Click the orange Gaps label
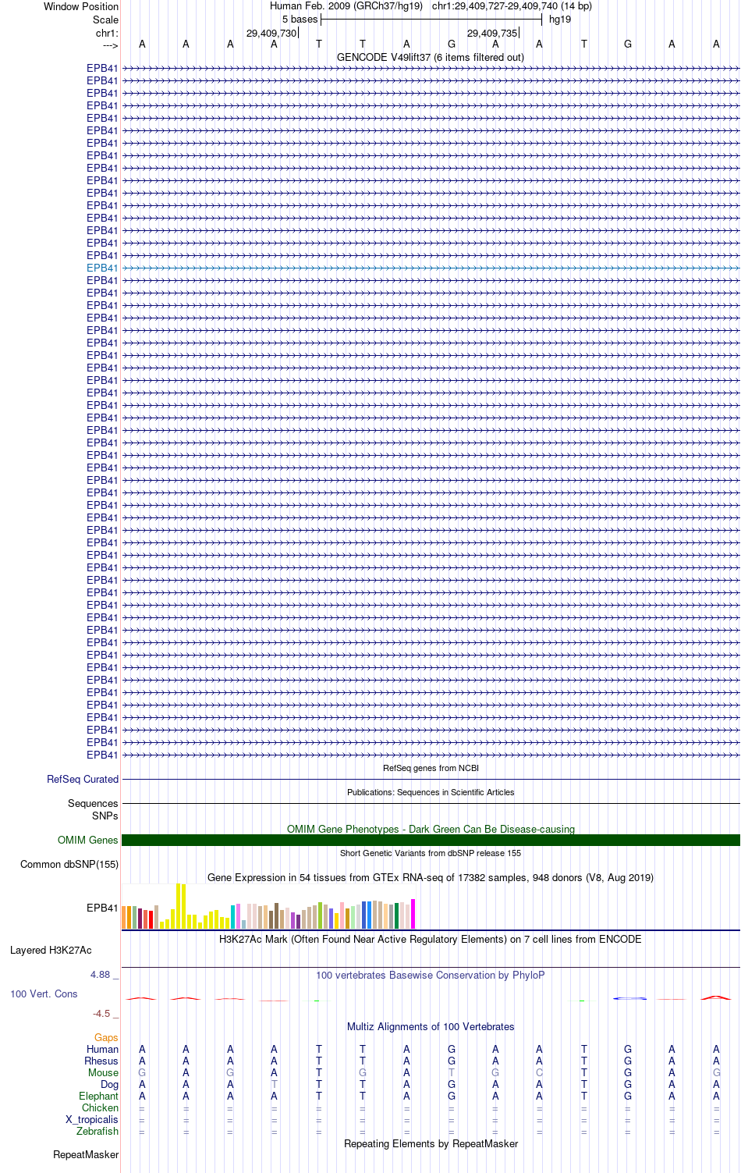 click(106, 1037)
